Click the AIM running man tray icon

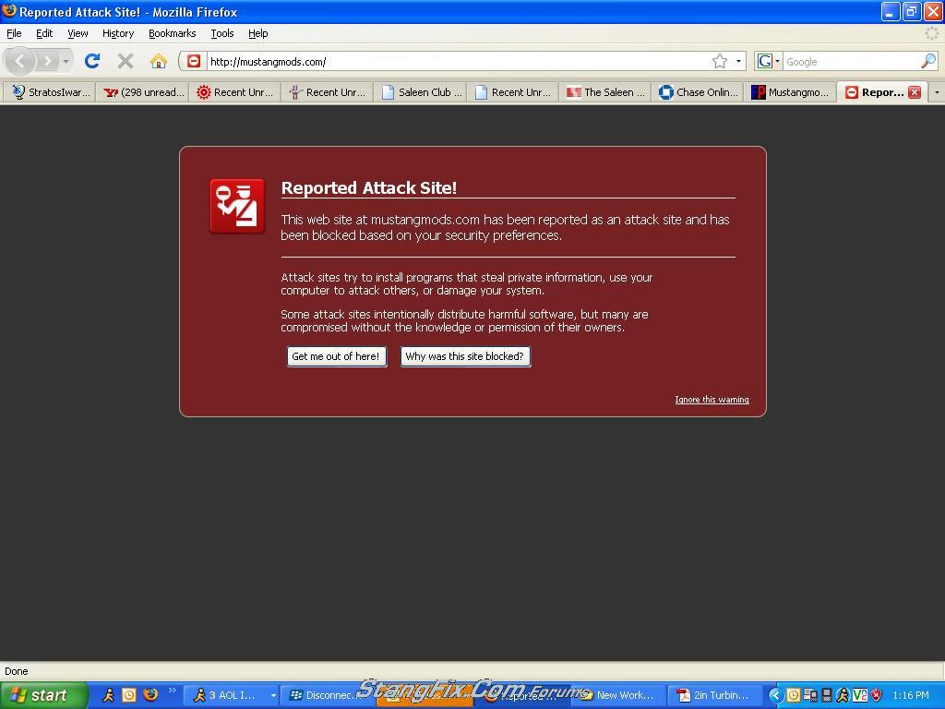843,695
